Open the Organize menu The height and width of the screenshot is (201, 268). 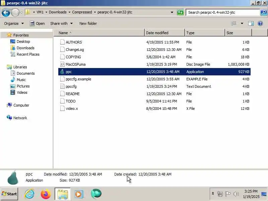pos(14,23)
